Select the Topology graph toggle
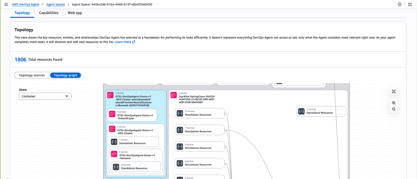This screenshot has width=417, height=179. pyautogui.click(x=66, y=75)
